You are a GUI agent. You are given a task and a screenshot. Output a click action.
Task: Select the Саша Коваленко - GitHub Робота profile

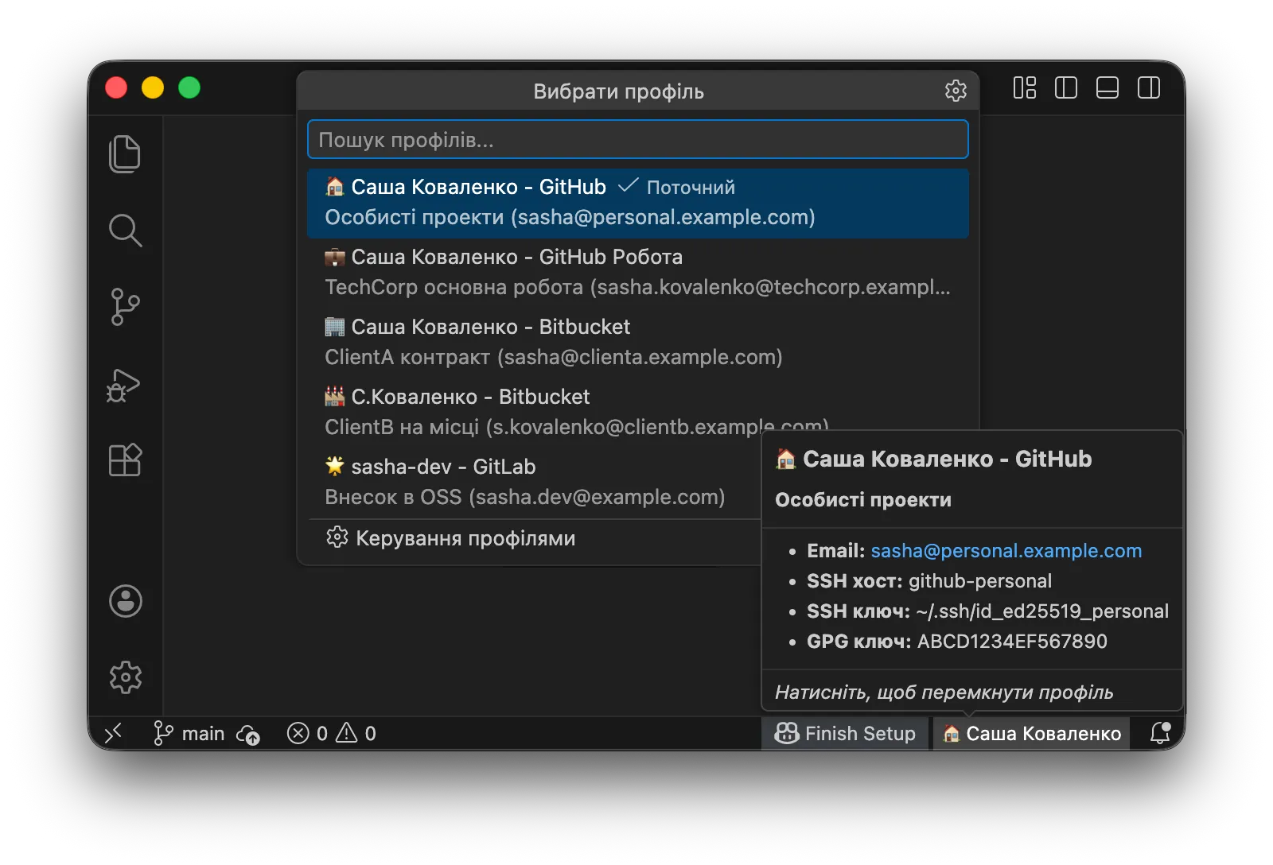click(x=638, y=273)
